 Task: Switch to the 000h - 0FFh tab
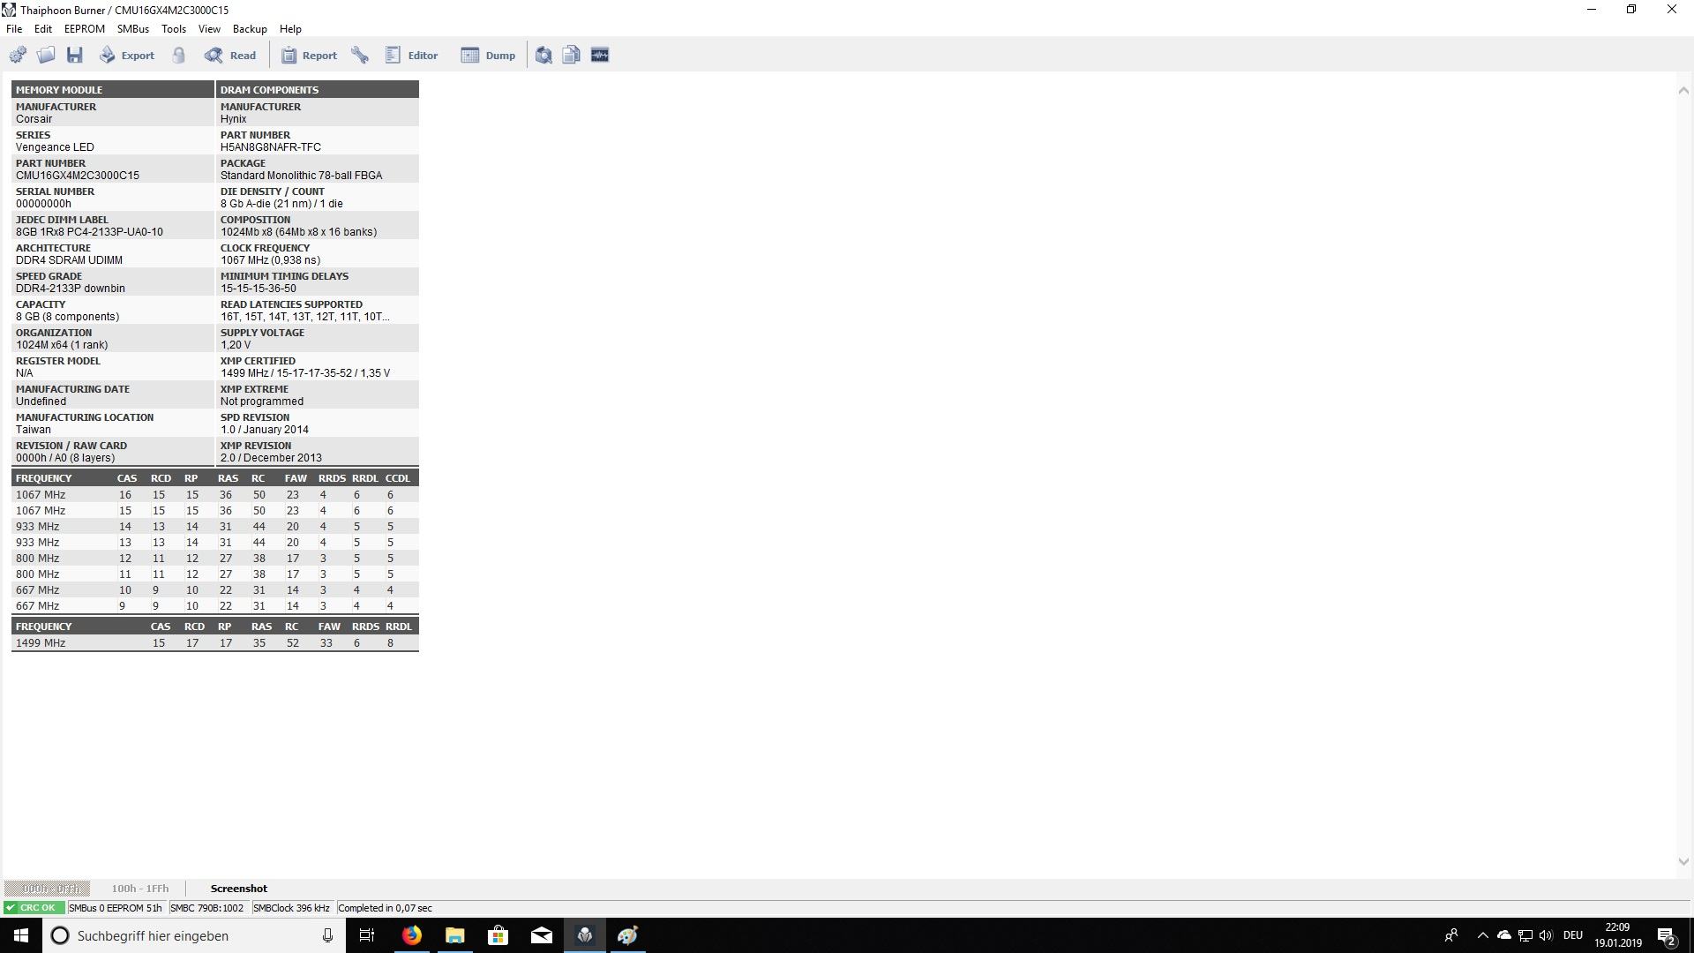[x=49, y=889]
